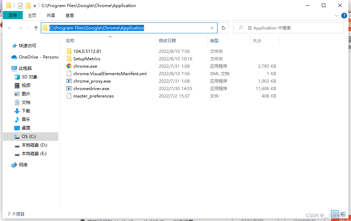The width and height of the screenshot is (351, 221).
Task: Select the 本地磁盘 (D:) drive
Action: pyautogui.click(x=31, y=145)
